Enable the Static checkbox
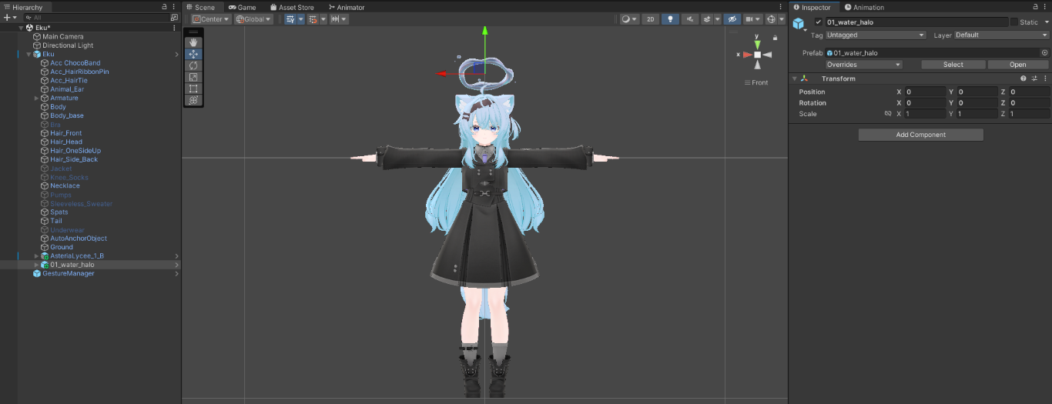This screenshot has width=1052, height=404. coord(1013,22)
